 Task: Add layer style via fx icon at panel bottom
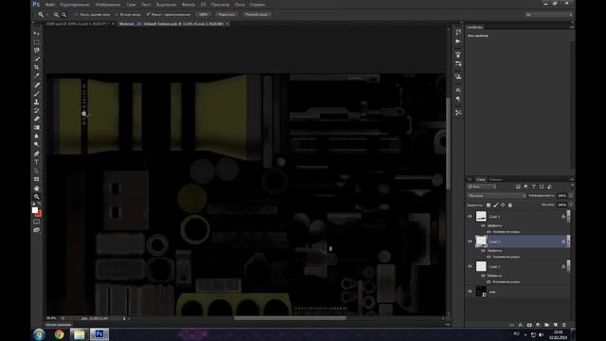[520, 325]
